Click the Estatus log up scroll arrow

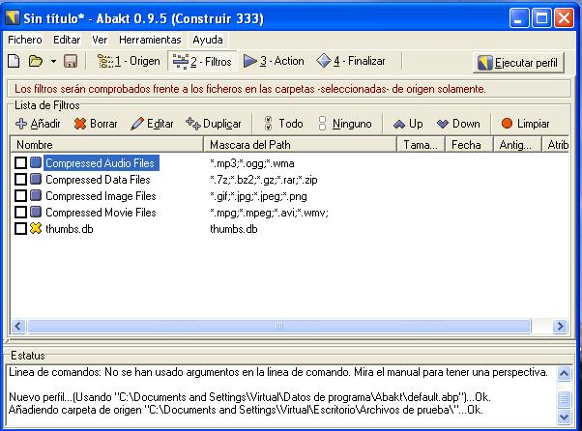pos(564,373)
